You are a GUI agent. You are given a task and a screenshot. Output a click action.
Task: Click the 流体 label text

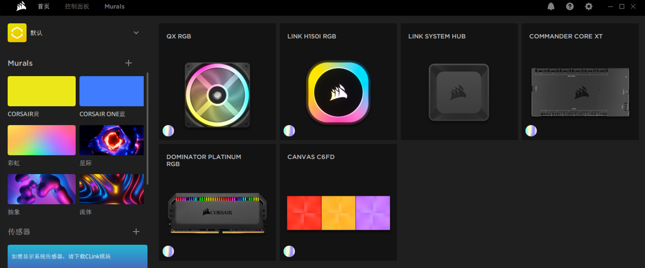pos(86,212)
